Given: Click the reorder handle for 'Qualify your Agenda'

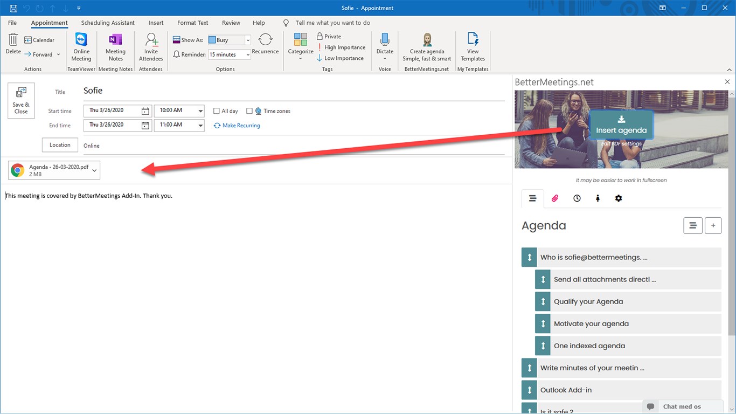Looking at the screenshot, I should click(543, 301).
